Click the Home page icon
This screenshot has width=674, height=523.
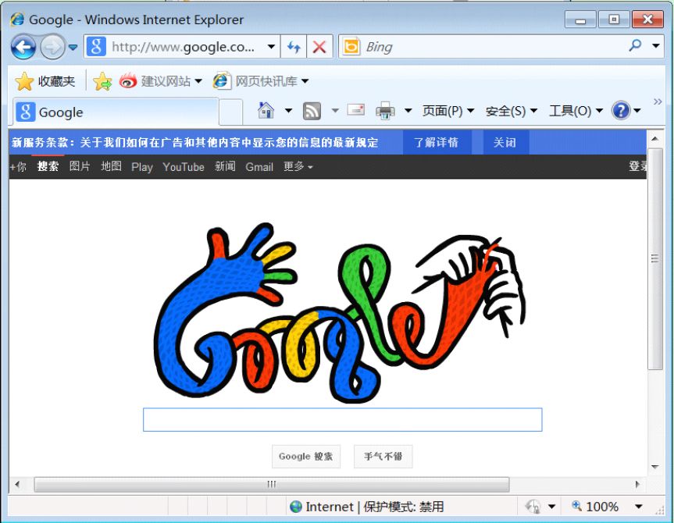[x=266, y=110]
